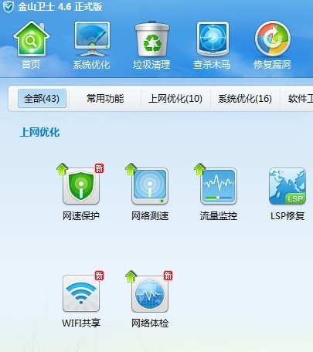
Task: Switch to the 系统优化(16) tab
Action: pyautogui.click(x=245, y=99)
